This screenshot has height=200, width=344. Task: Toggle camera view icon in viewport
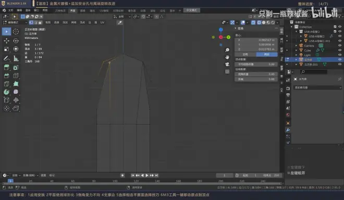[227, 64]
